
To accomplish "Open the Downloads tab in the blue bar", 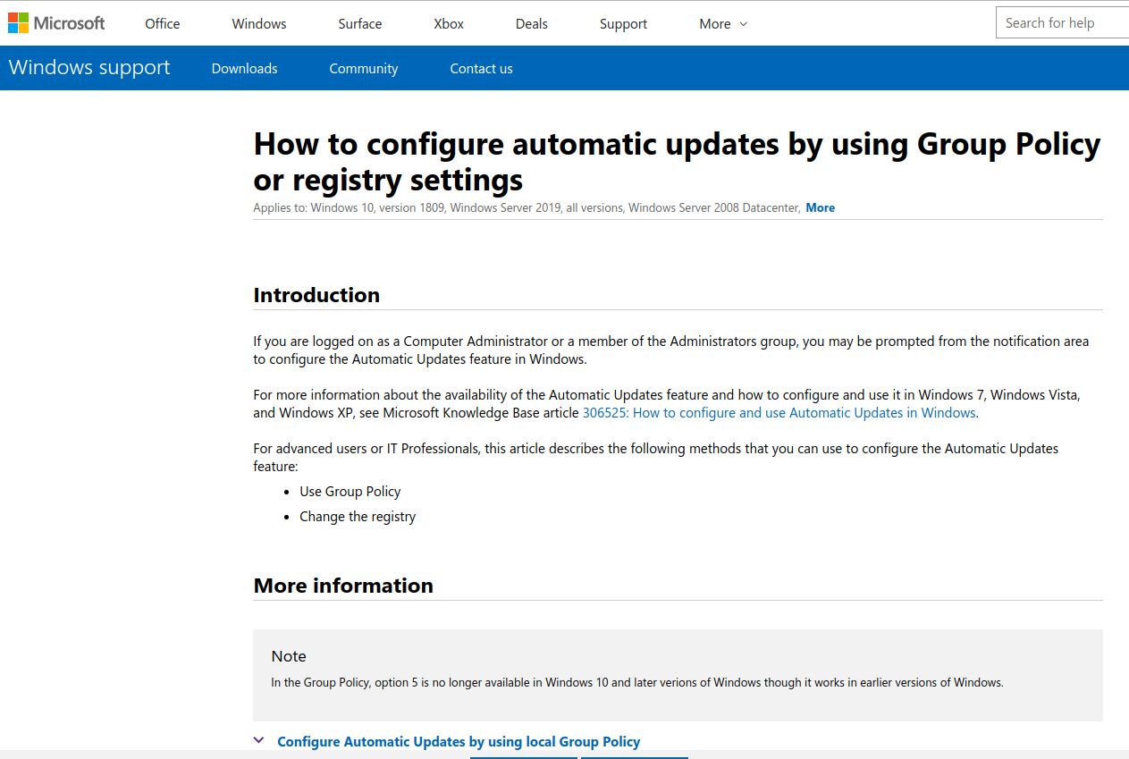I will click(x=244, y=69).
